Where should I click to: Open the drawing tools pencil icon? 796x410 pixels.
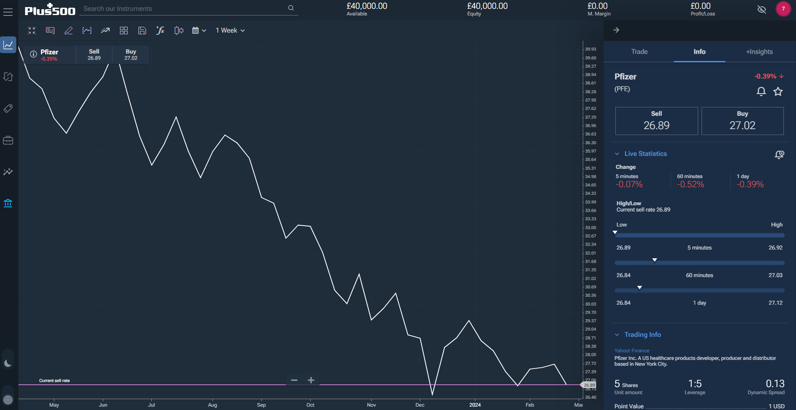(x=69, y=30)
